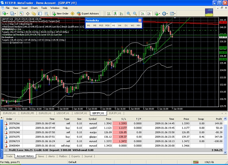The height and width of the screenshot is (165, 228).
Task: Toggle the Market Watch window icon
Action: pyautogui.click(x=21, y=13)
